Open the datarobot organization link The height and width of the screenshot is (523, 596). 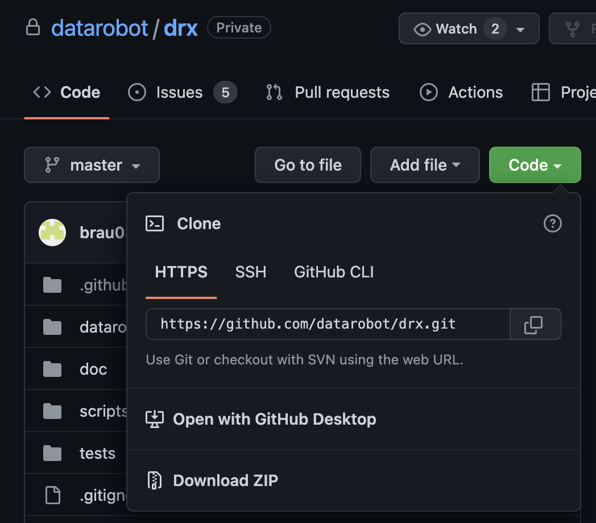(100, 27)
